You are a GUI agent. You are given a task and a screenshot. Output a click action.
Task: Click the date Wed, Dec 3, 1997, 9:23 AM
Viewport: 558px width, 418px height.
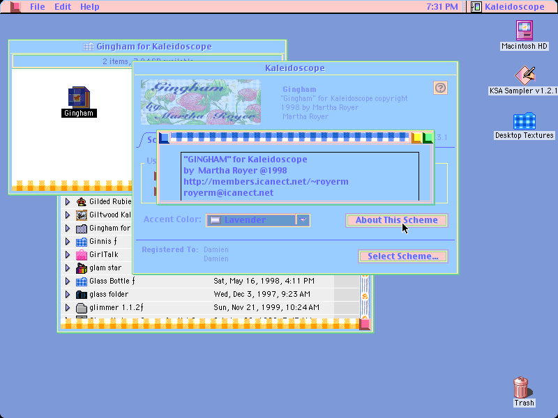point(262,294)
